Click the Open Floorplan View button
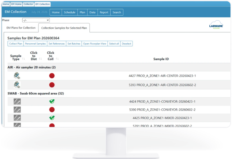232x159 pixels. pyautogui.click(x=95, y=44)
